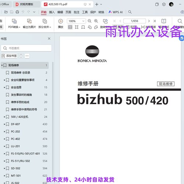184x184 pixels.
Task: Close the 书签 bookmarks panel
Action: coord(49,39)
